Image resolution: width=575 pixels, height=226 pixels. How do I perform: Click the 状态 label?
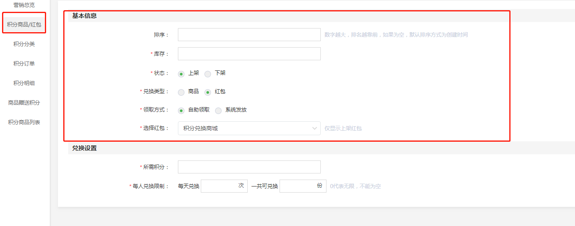pyautogui.click(x=160, y=73)
